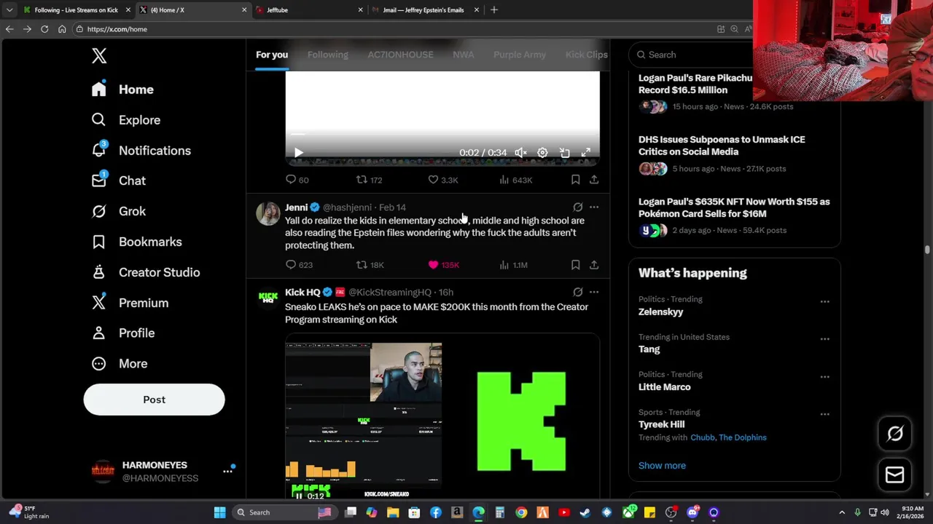Open Jenni's profile avatar
Screen dimensions: 933x524
click(268, 213)
